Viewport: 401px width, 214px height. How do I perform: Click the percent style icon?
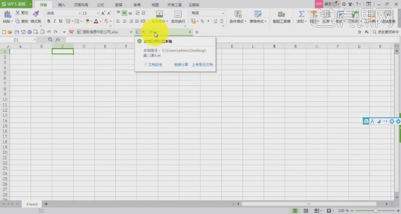click(202, 22)
